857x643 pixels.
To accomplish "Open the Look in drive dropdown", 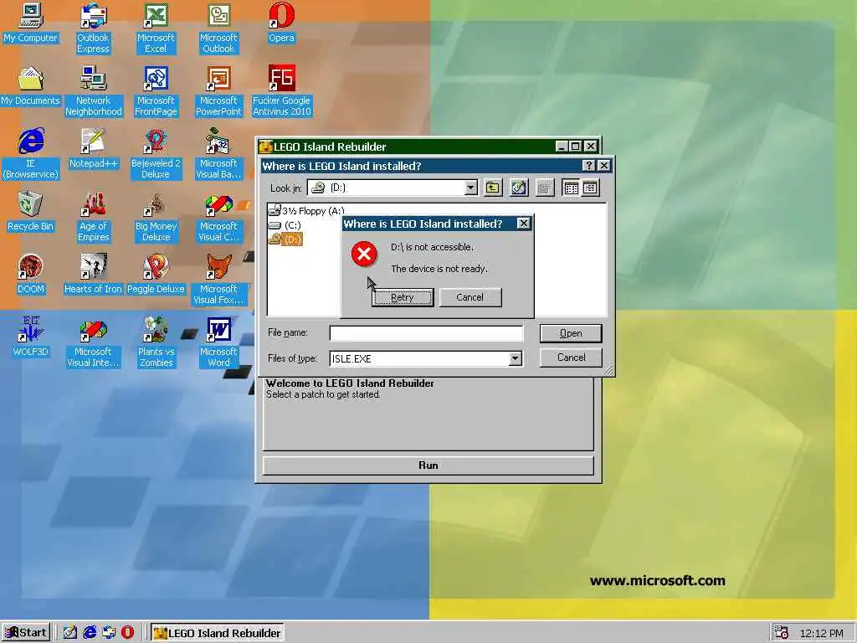I will click(x=470, y=188).
